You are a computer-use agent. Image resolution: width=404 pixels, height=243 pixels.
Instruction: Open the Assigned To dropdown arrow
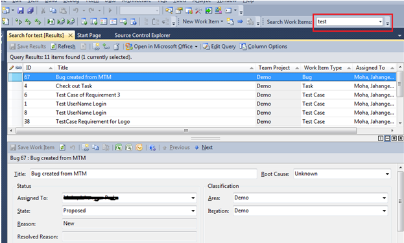[193, 198]
